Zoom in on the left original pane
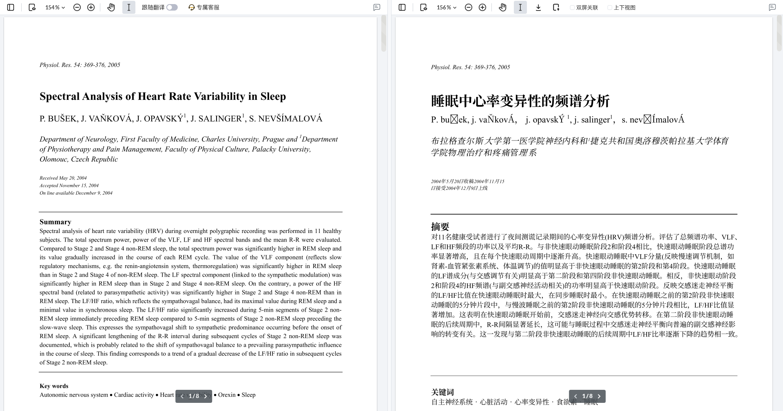This screenshot has height=411, width=783. 91,7
